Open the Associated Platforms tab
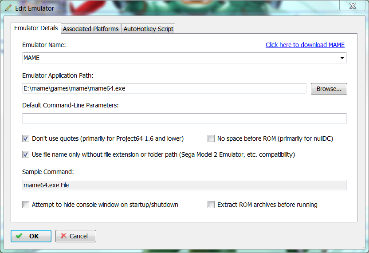The image size is (369, 253). click(91, 29)
